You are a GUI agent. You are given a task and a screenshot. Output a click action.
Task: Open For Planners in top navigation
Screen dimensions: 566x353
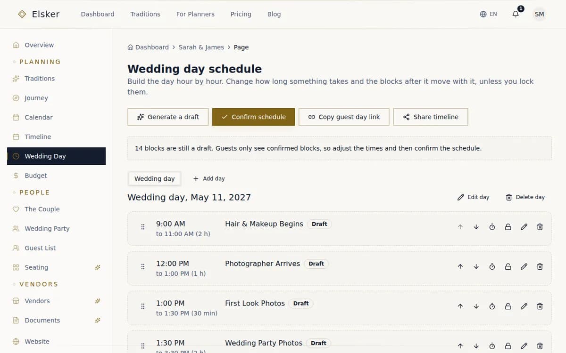[195, 14]
